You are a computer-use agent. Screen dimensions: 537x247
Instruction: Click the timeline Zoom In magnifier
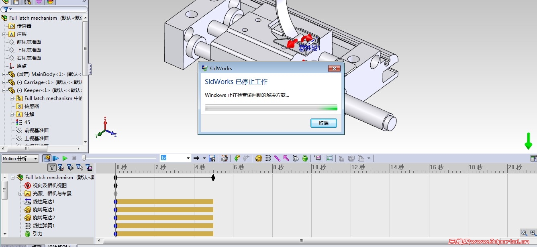tap(533, 233)
